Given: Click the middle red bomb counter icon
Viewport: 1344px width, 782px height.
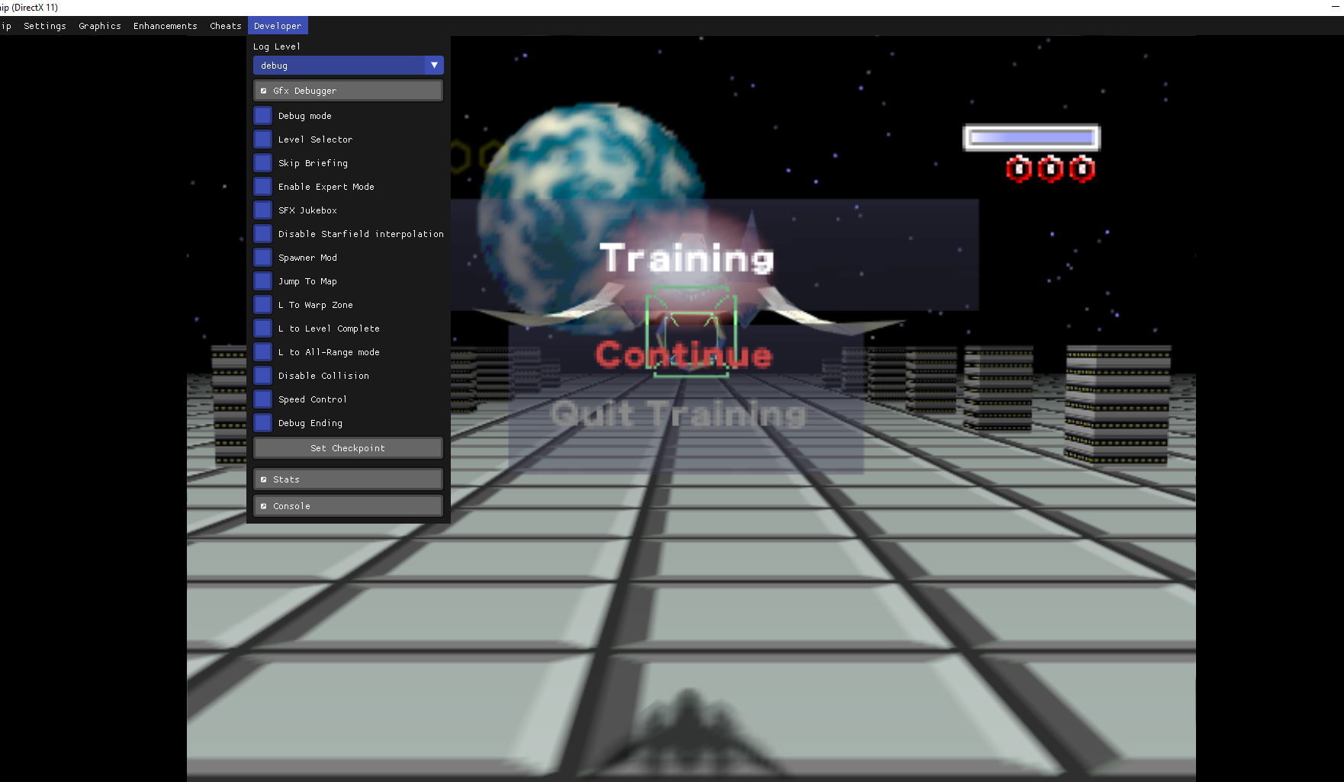Looking at the screenshot, I should pos(1051,168).
